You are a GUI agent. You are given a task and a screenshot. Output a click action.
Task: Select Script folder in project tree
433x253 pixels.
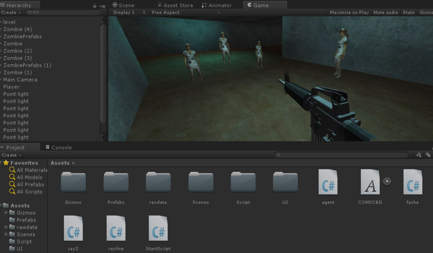click(21, 241)
